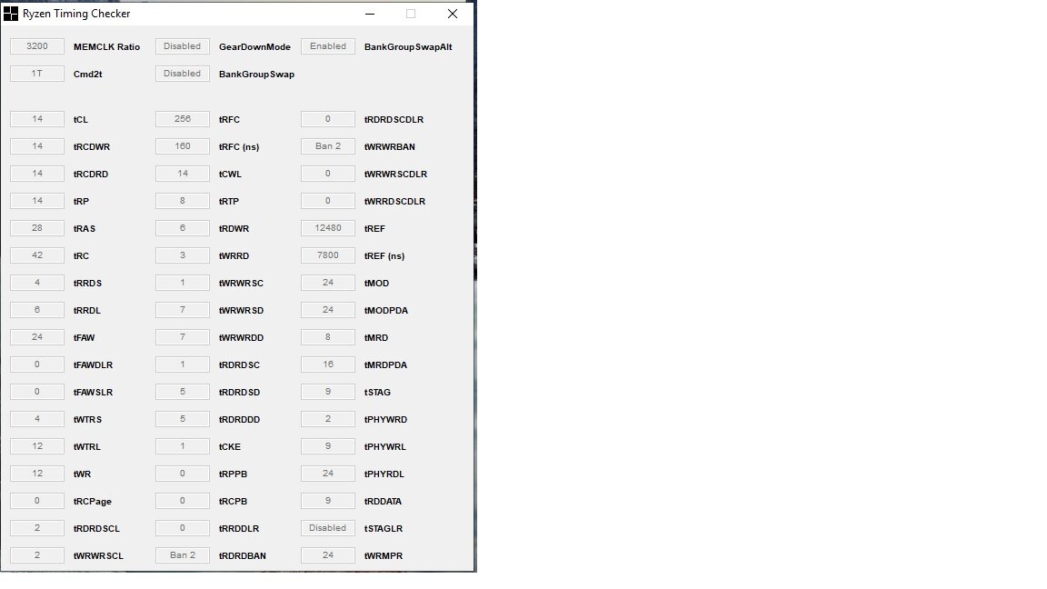Click the tRPPB value field
The image size is (1047, 589).
pyautogui.click(x=183, y=474)
